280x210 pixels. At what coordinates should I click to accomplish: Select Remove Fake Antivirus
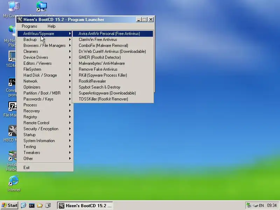pos(113,69)
